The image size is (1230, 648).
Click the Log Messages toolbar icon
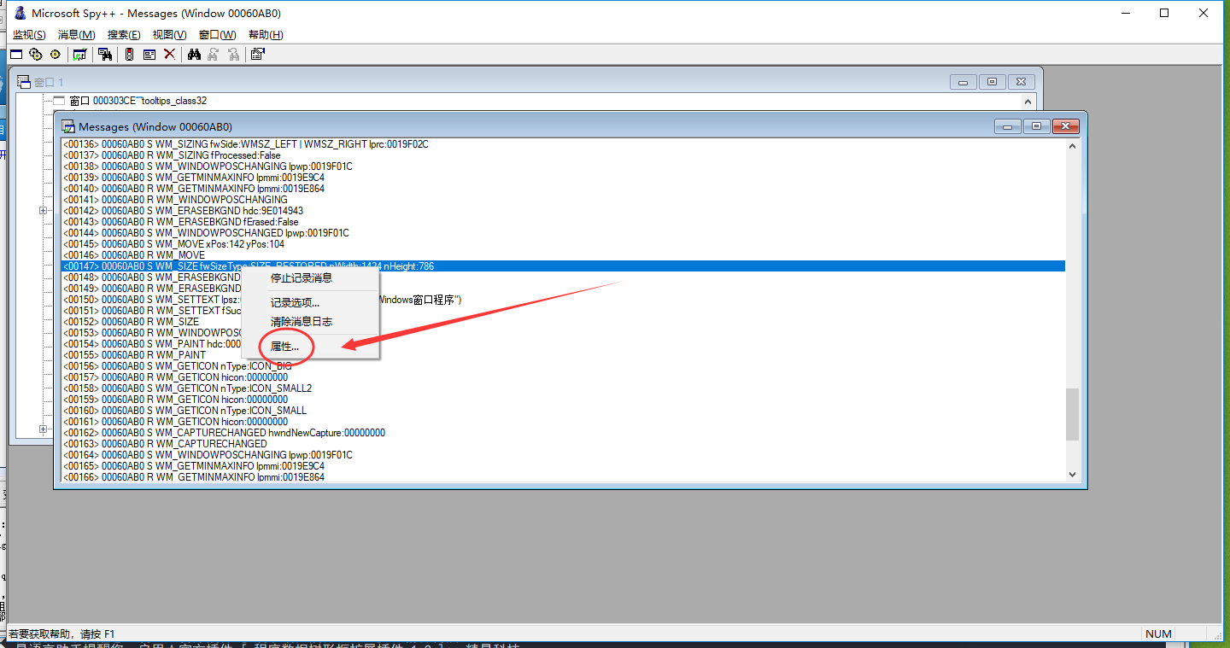(x=79, y=55)
